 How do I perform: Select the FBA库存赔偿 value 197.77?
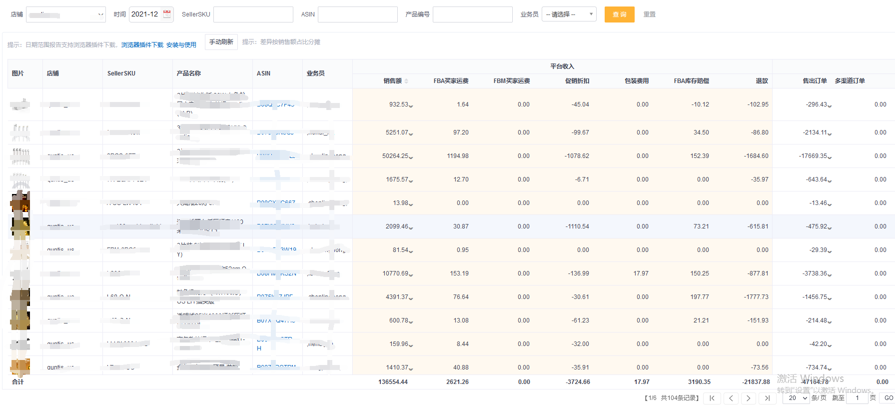coord(700,297)
